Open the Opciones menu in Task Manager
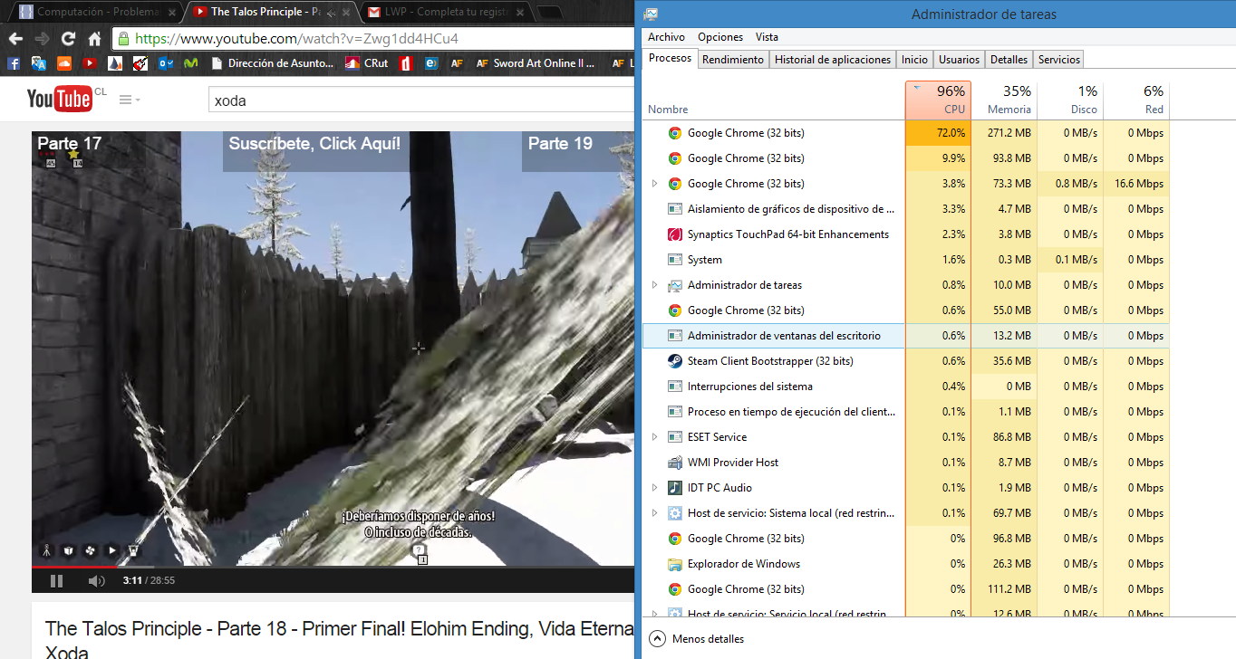This screenshot has width=1236, height=659. click(720, 37)
